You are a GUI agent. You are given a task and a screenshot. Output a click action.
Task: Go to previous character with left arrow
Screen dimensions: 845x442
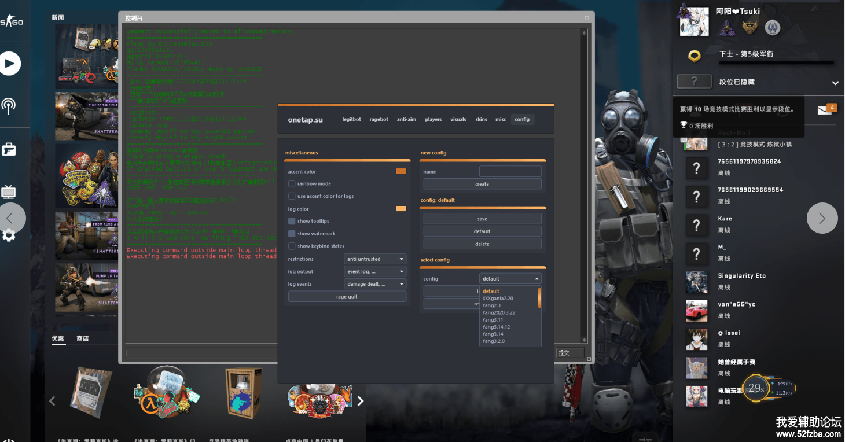[x=12, y=218]
